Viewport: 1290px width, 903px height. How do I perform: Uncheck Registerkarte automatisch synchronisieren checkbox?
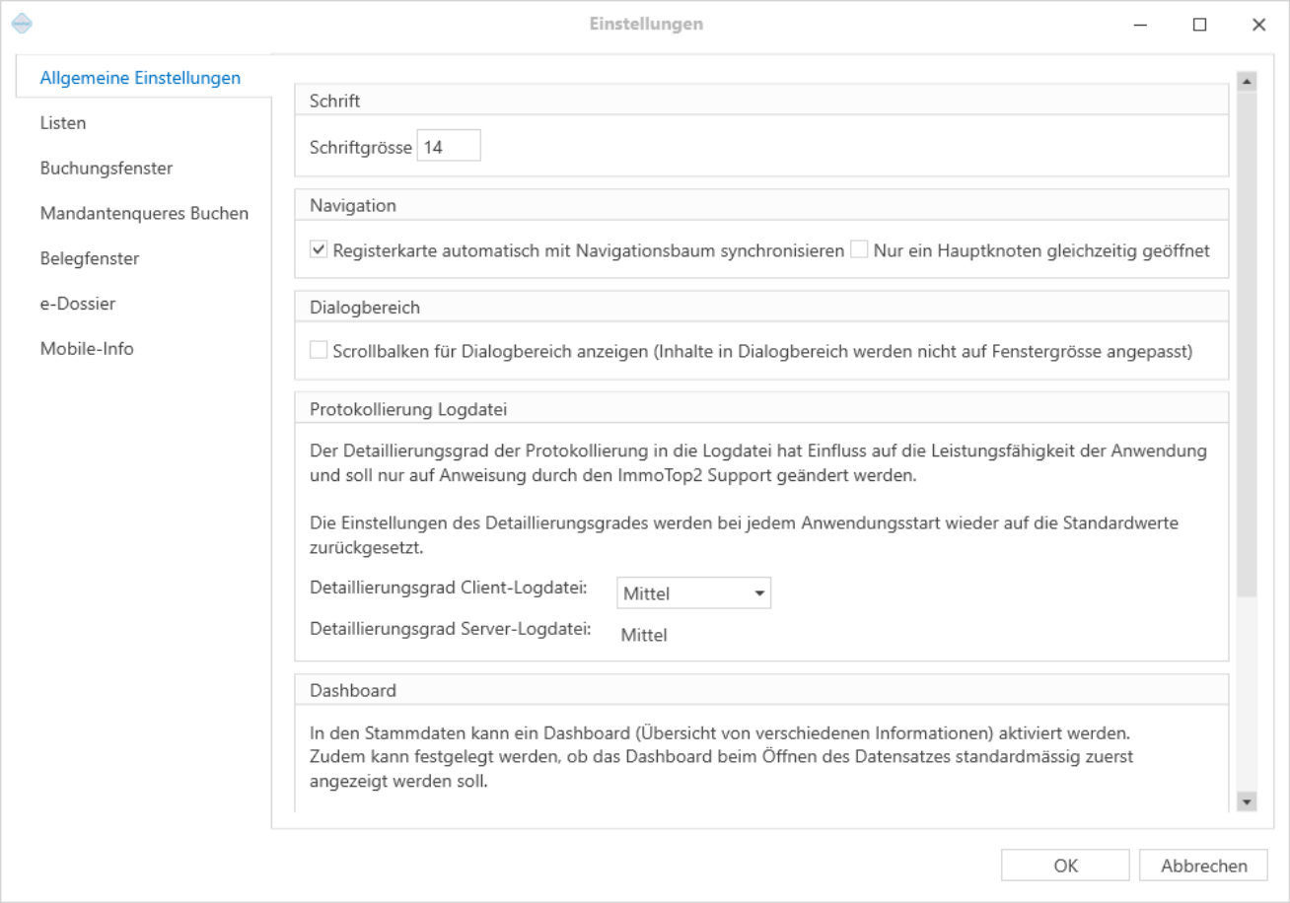click(319, 250)
